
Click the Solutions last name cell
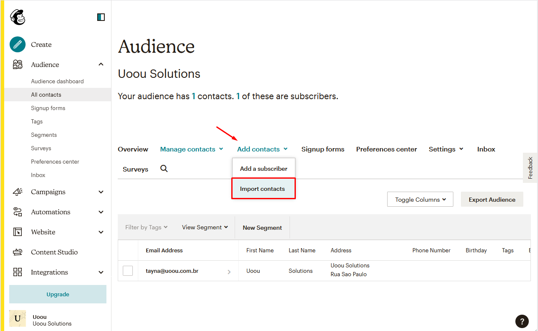[300, 271]
